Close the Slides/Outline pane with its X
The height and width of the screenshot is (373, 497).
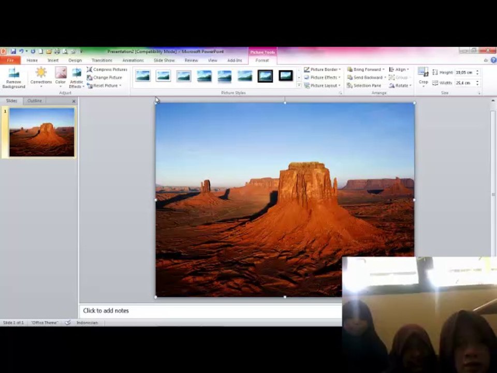(74, 101)
